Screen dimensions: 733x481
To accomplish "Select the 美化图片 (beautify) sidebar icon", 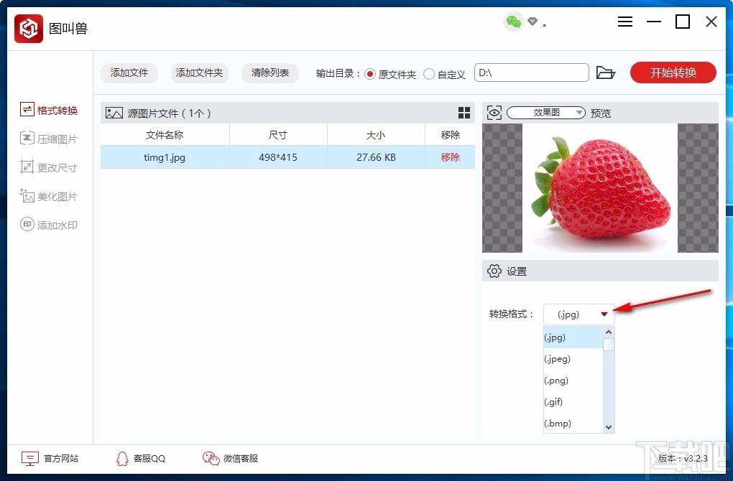I will tap(49, 195).
